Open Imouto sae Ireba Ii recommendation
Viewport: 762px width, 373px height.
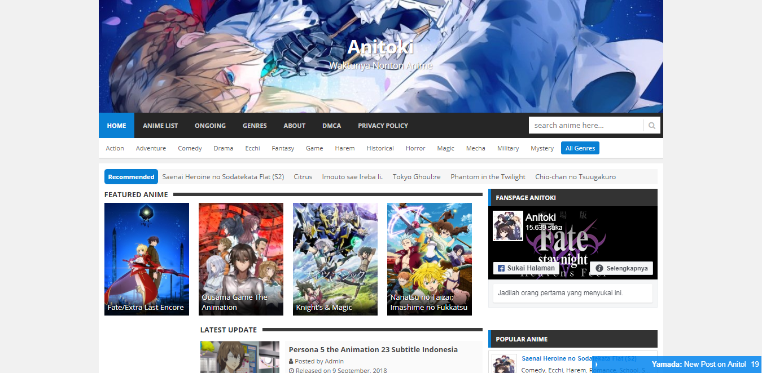(x=352, y=177)
